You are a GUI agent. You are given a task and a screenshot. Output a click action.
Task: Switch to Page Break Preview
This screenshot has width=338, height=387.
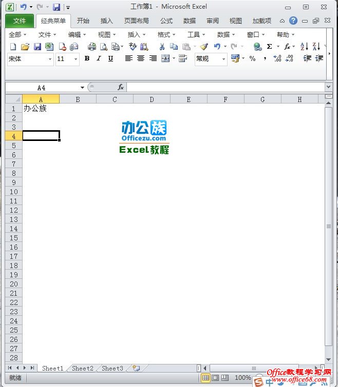coord(225,378)
